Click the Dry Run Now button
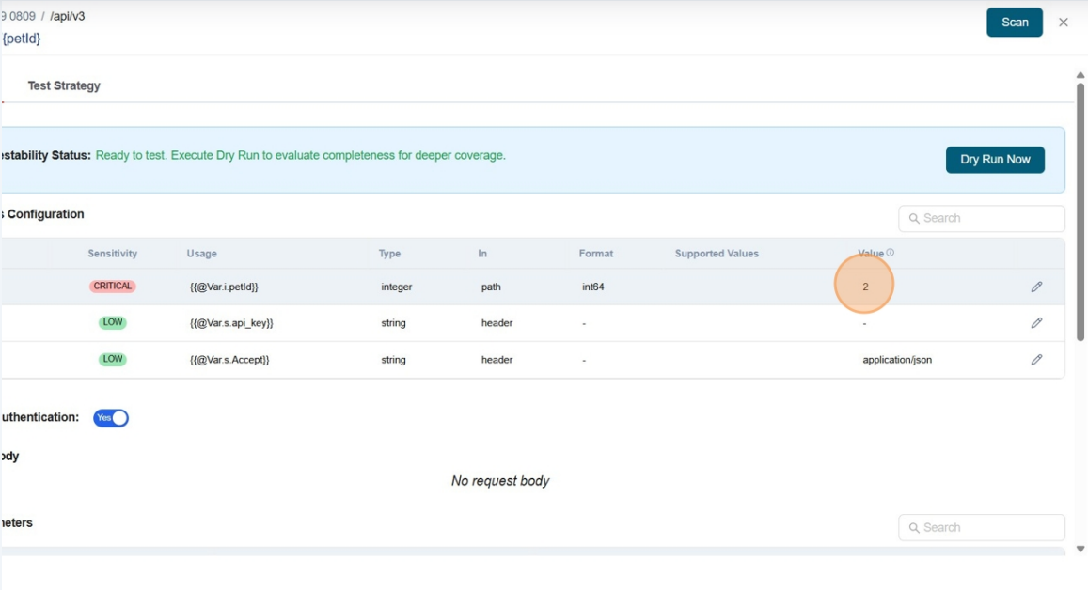1088x590 pixels. click(x=994, y=160)
